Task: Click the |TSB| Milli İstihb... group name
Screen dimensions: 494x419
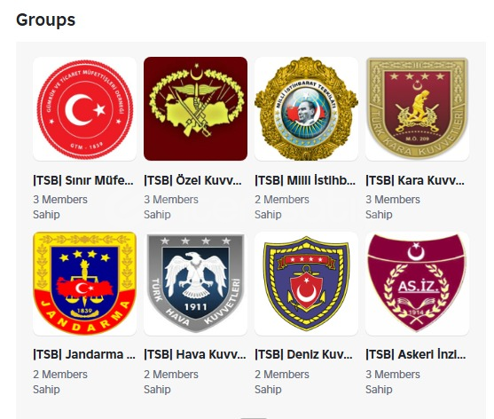Action: [x=305, y=180]
